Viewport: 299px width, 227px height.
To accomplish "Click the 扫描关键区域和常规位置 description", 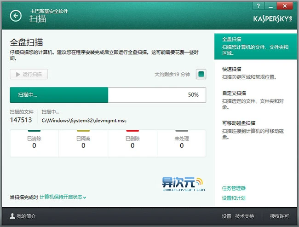I will click(x=249, y=77).
